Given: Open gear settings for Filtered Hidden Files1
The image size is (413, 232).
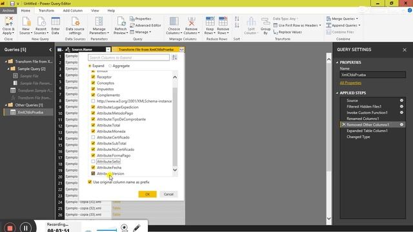Looking at the screenshot, I should click(x=401, y=106).
